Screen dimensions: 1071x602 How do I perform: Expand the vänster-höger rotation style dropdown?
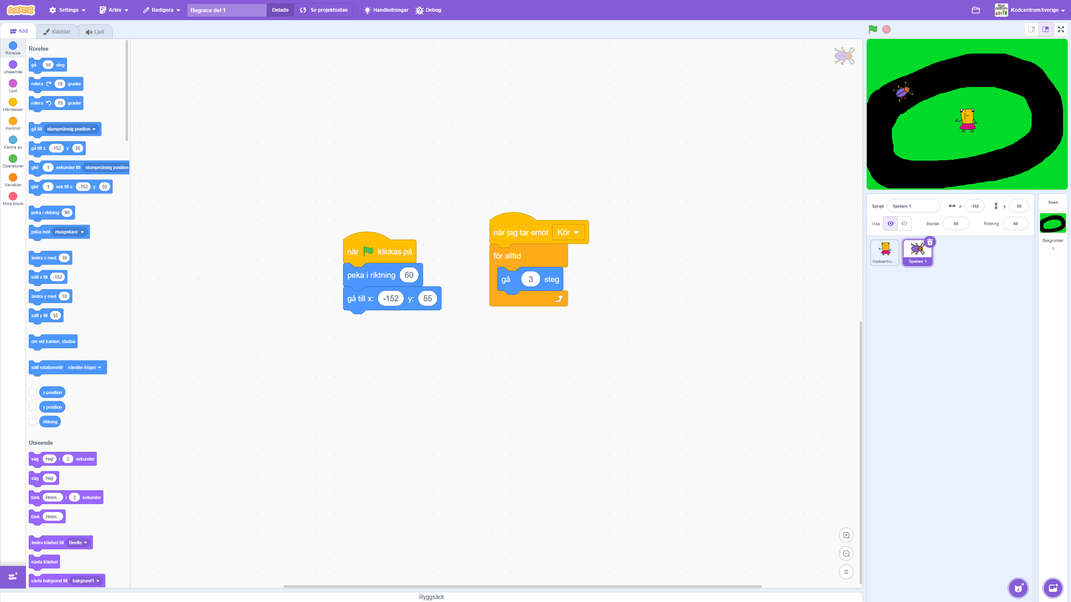coord(85,367)
